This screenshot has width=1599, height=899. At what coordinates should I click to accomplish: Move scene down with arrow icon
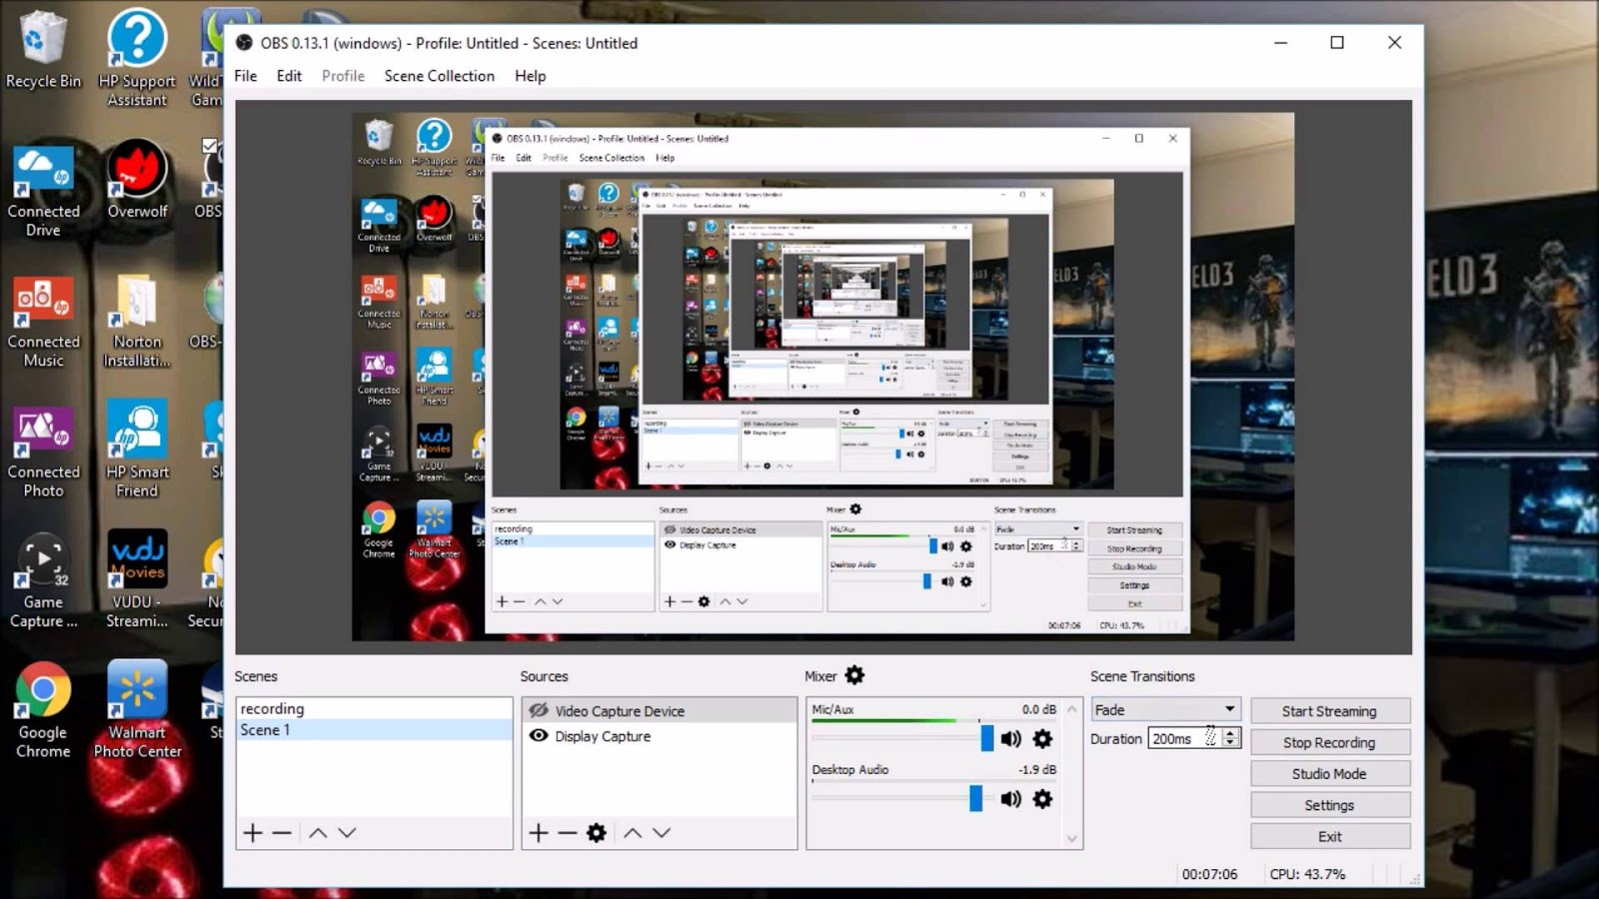(347, 833)
